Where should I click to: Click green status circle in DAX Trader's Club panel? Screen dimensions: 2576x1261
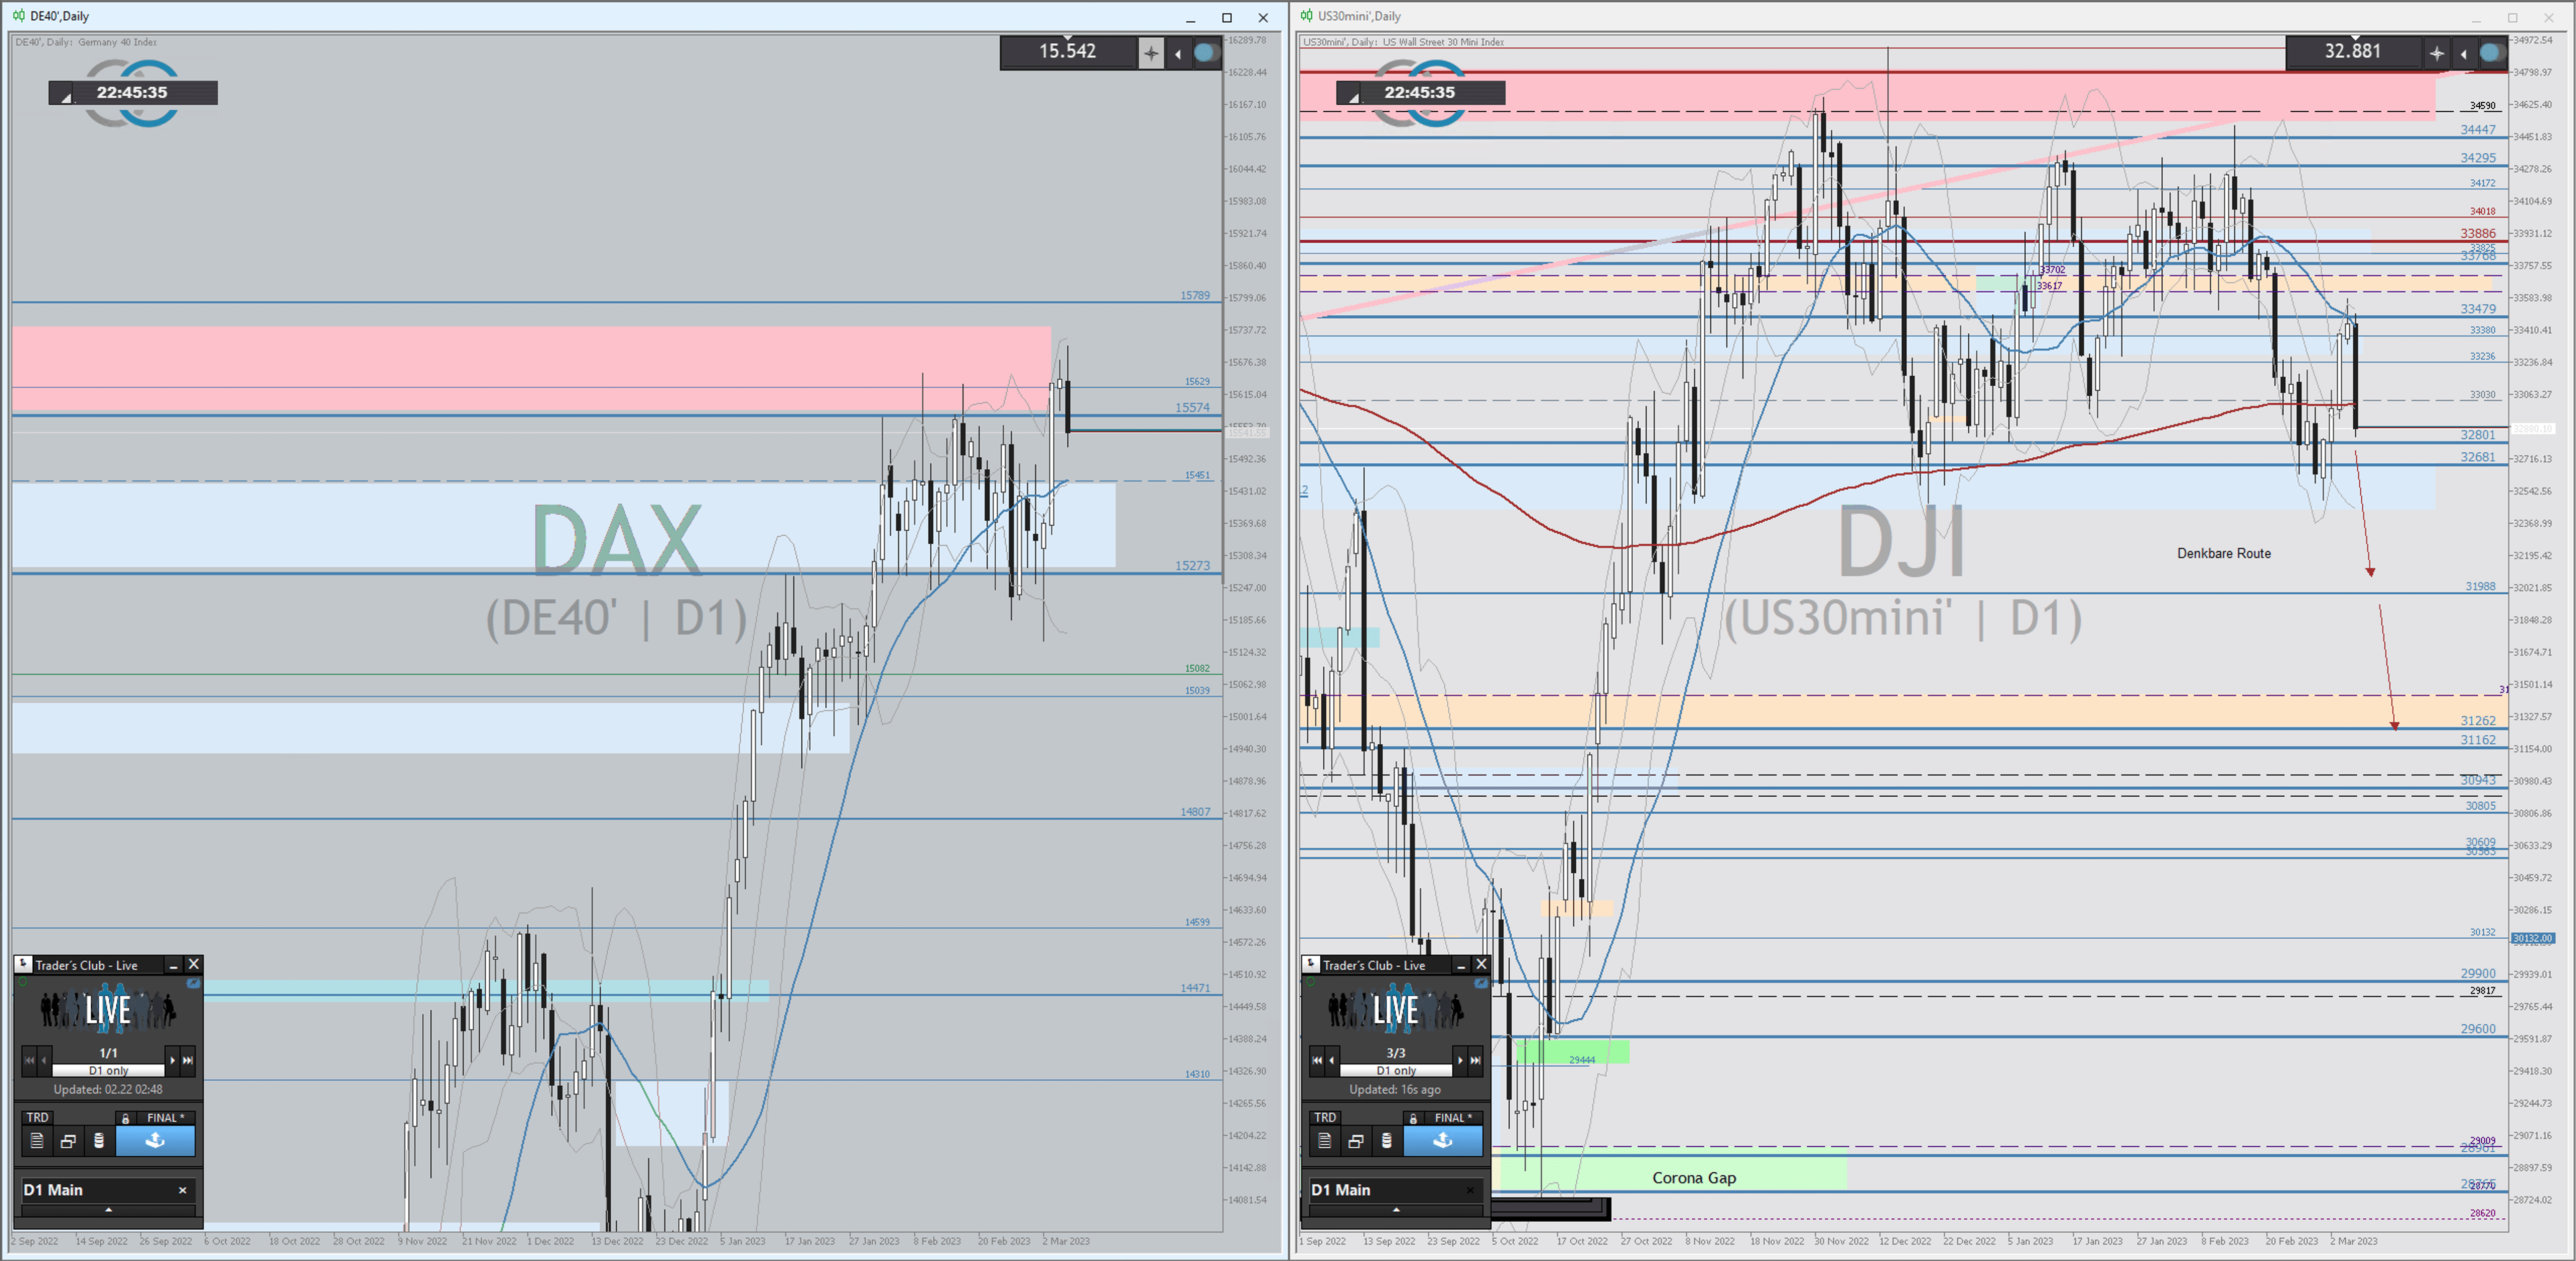[22, 982]
